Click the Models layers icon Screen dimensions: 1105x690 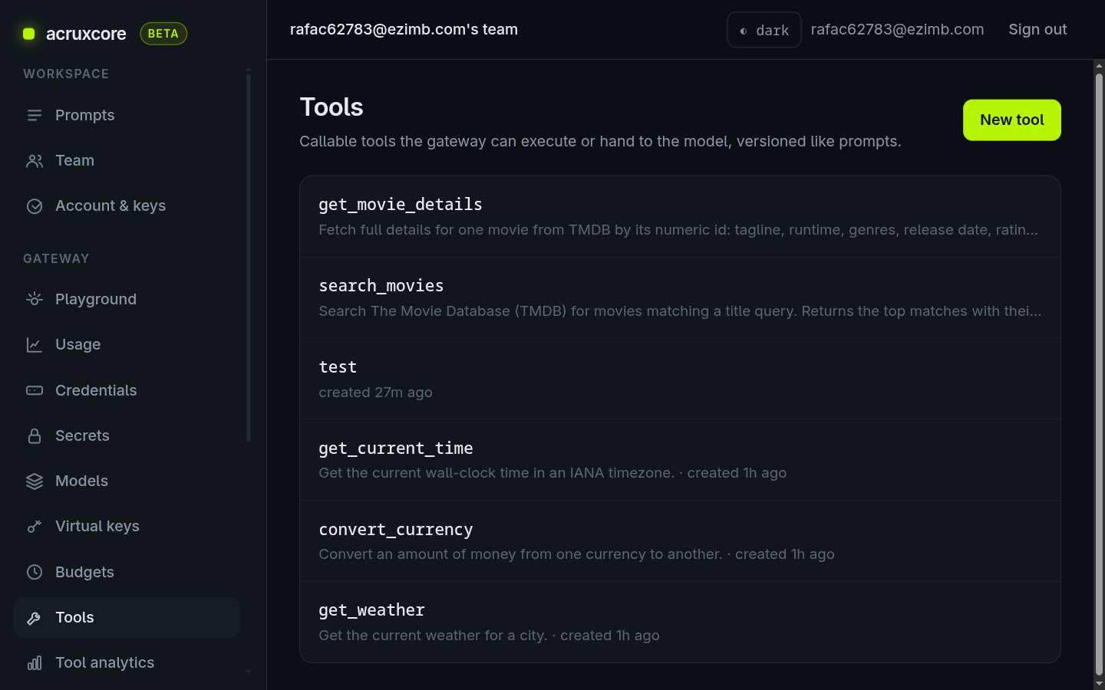tap(35, 481)
